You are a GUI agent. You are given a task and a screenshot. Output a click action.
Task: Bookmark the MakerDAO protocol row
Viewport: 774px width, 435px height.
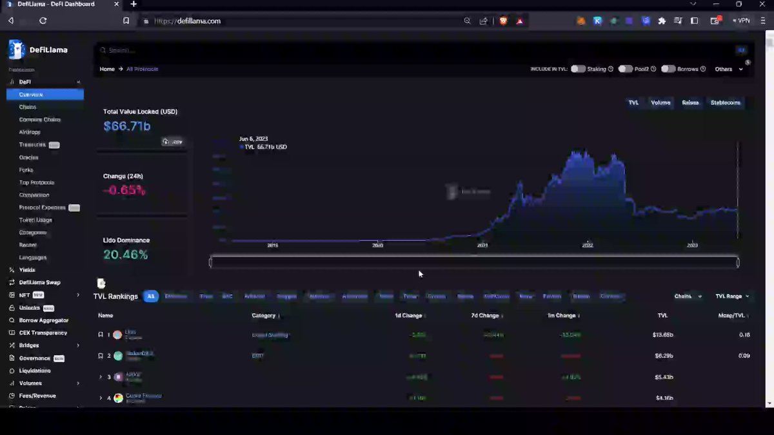point(101,356)
